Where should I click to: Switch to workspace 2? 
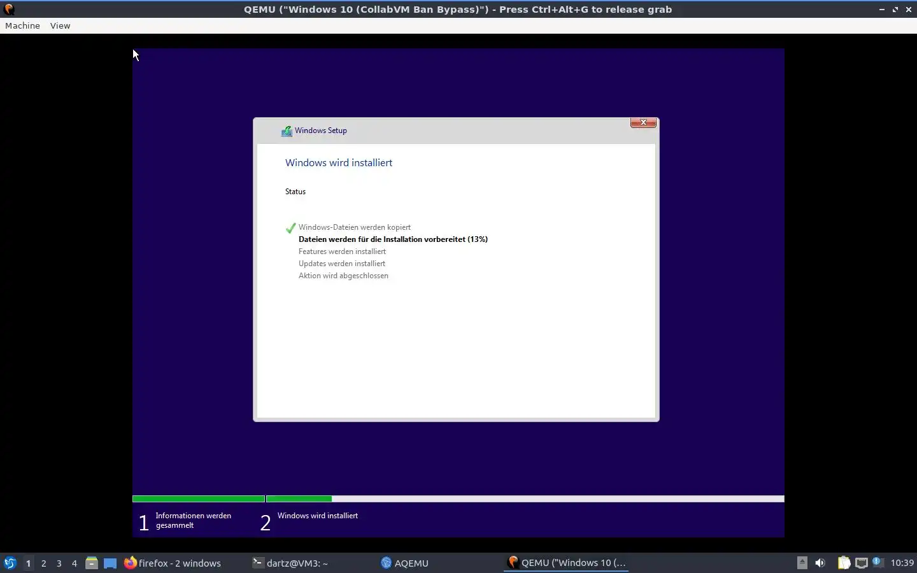(x=43, y=563)
